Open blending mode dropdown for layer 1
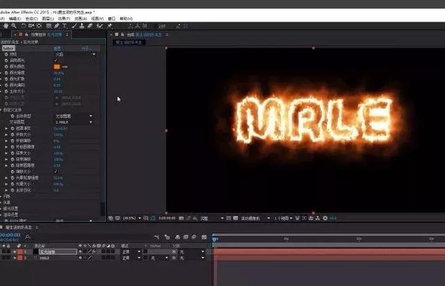The image size is (445, 286). click(x=131, y=252)
